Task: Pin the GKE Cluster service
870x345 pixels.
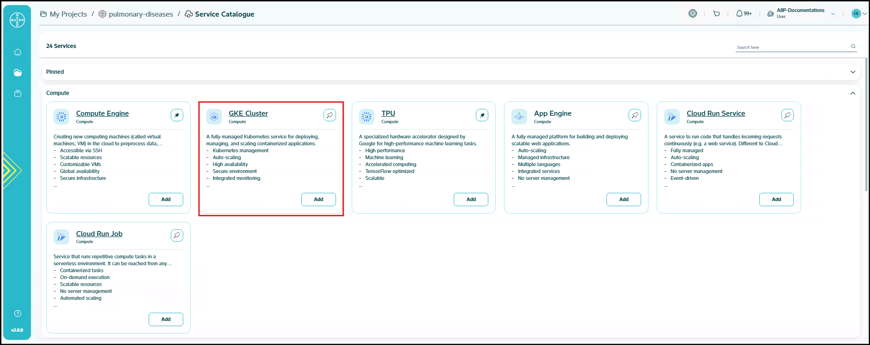Action: tap(330, 115)
